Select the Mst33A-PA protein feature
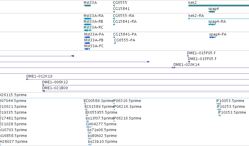Image resolution: width=249 pixels, height=146 pixels. (87, 37)
